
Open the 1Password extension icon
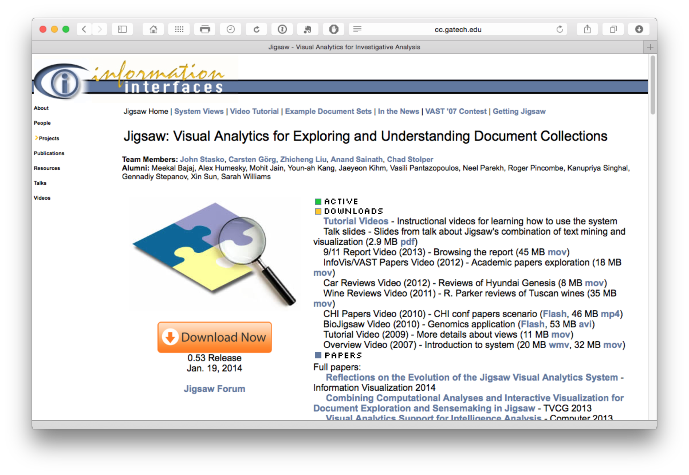(282, 29)
